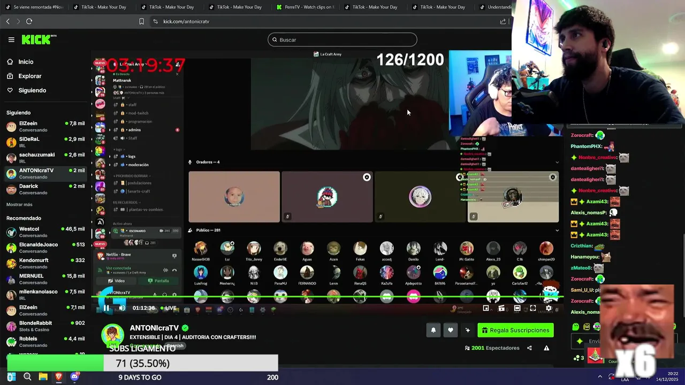685x385 pixels.
Task: Click Nasser8438 avatar in Público
Action: click(201, 248)
